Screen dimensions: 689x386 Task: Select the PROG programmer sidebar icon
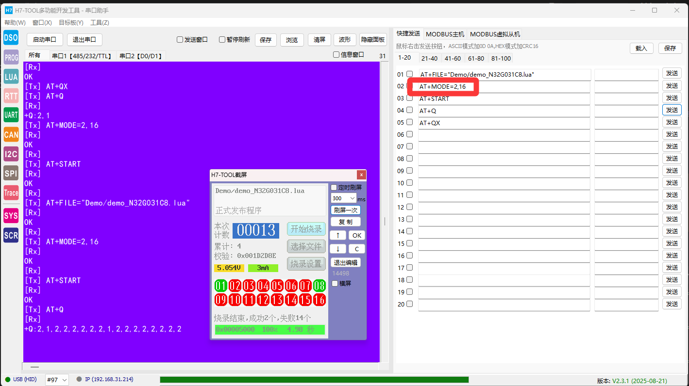click(x=11, y=57)
